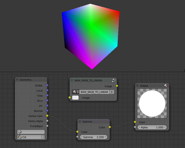Collapse the Gamma node
The width and height of the screenshot is (185, 148).
80,122
